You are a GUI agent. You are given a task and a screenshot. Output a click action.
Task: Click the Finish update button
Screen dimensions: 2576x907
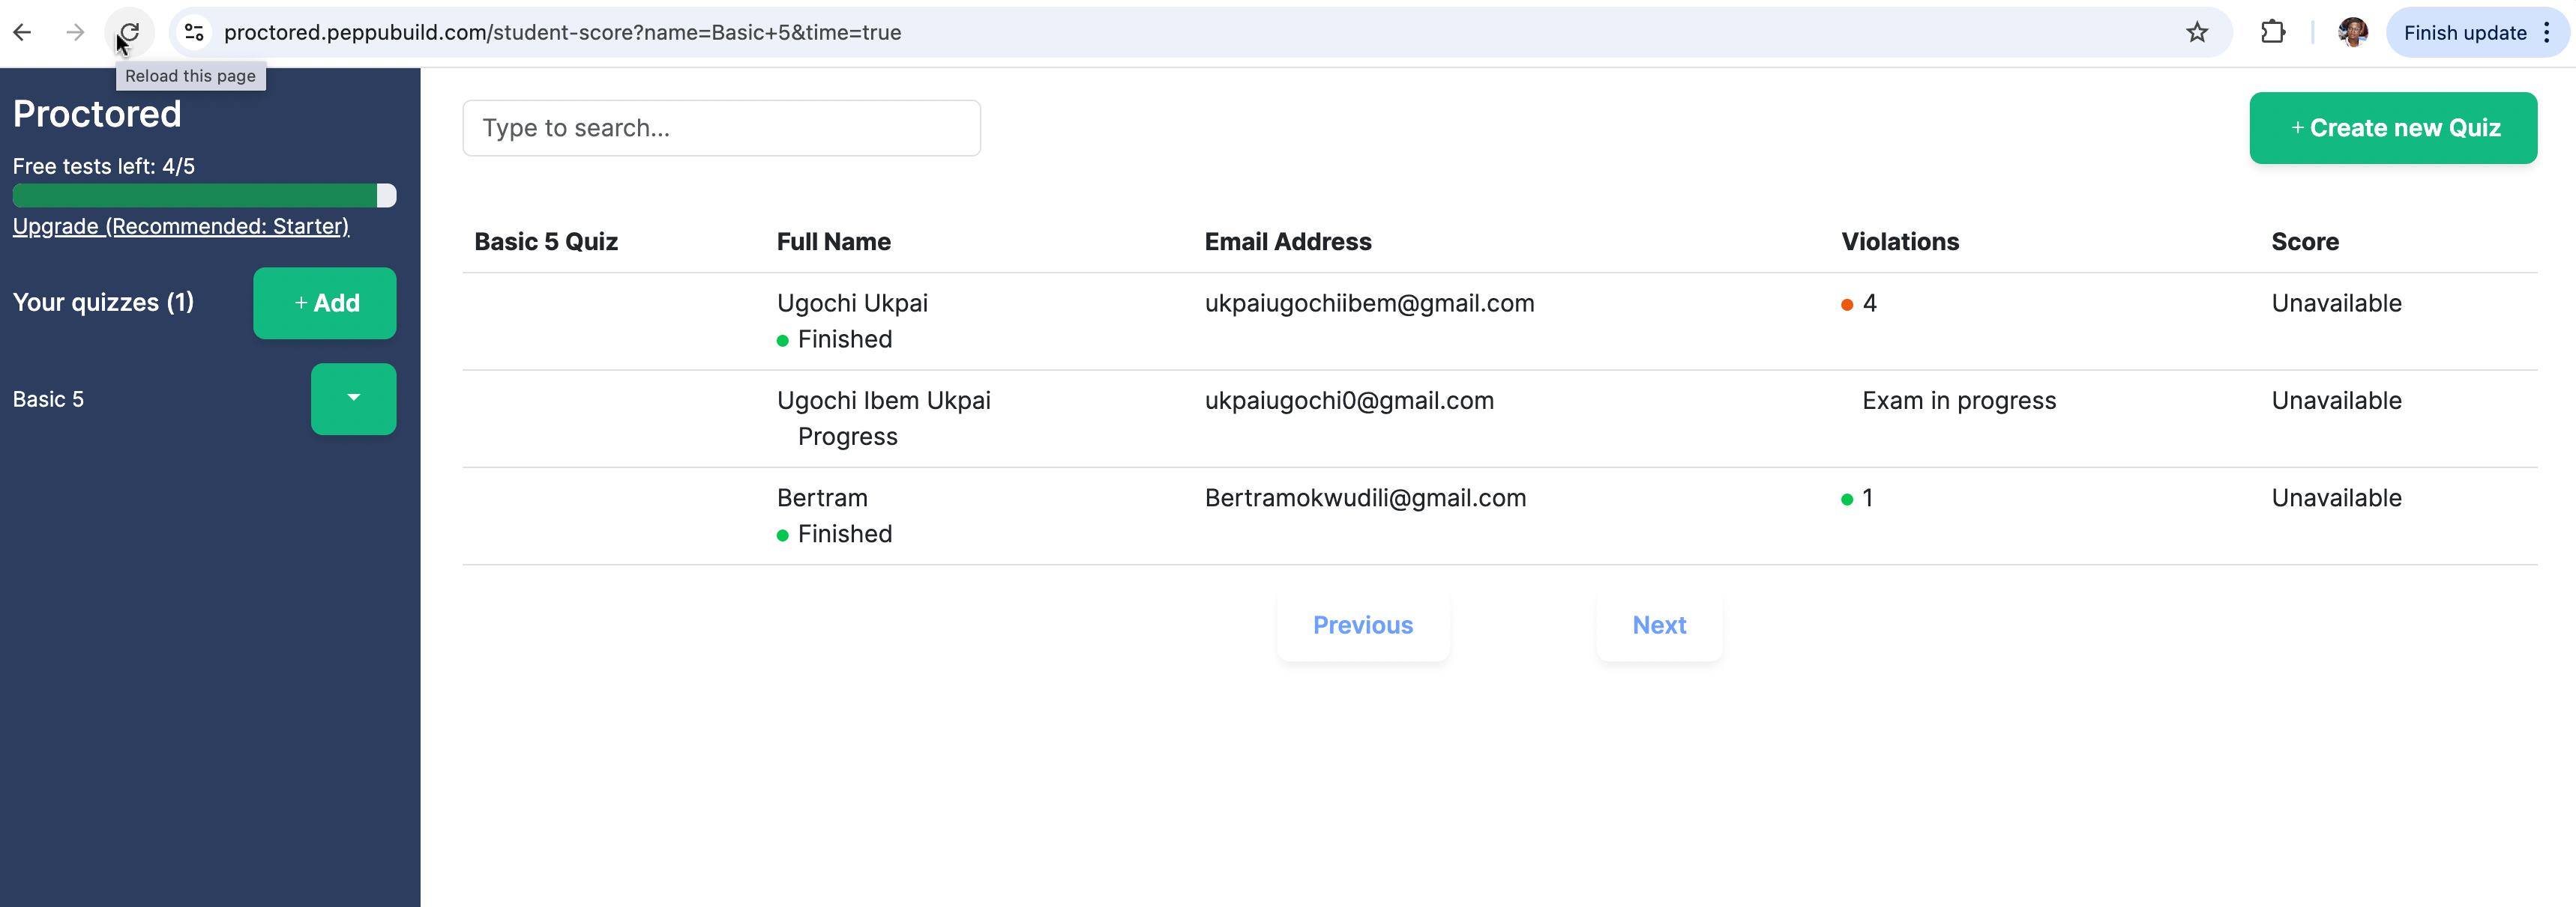pyautogui.click(x=2464, y=32)
